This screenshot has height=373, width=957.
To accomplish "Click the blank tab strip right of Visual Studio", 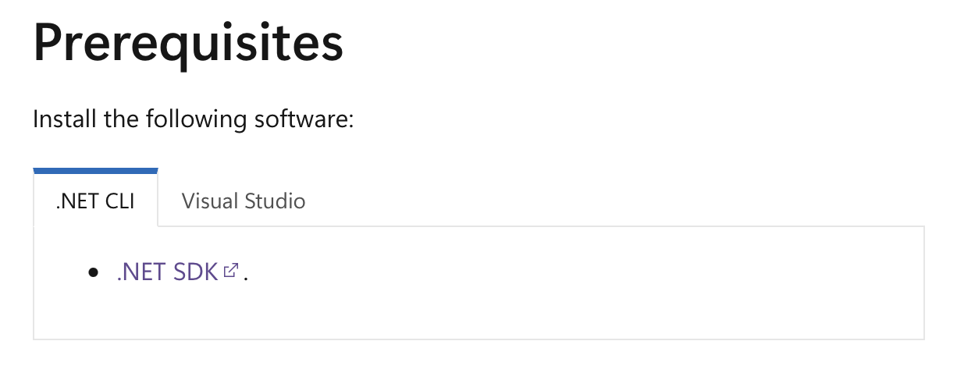I will point(624,201).
